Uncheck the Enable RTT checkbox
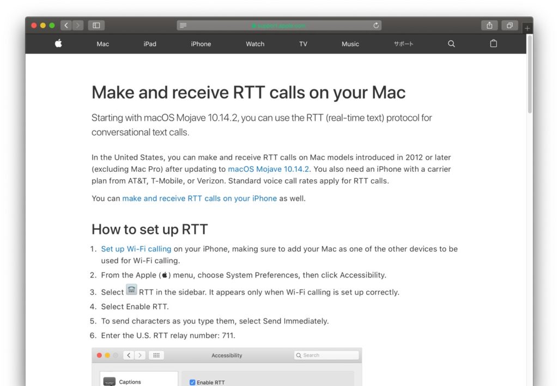558x386 pixels. pyautogui.click(x=192, y=382)
